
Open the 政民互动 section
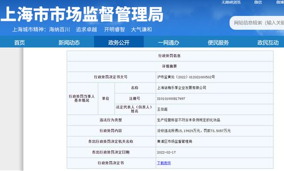(x=268, y=43)
